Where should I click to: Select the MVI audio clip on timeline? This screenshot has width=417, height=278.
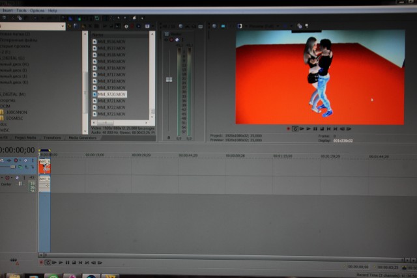[x=45, y=184]
